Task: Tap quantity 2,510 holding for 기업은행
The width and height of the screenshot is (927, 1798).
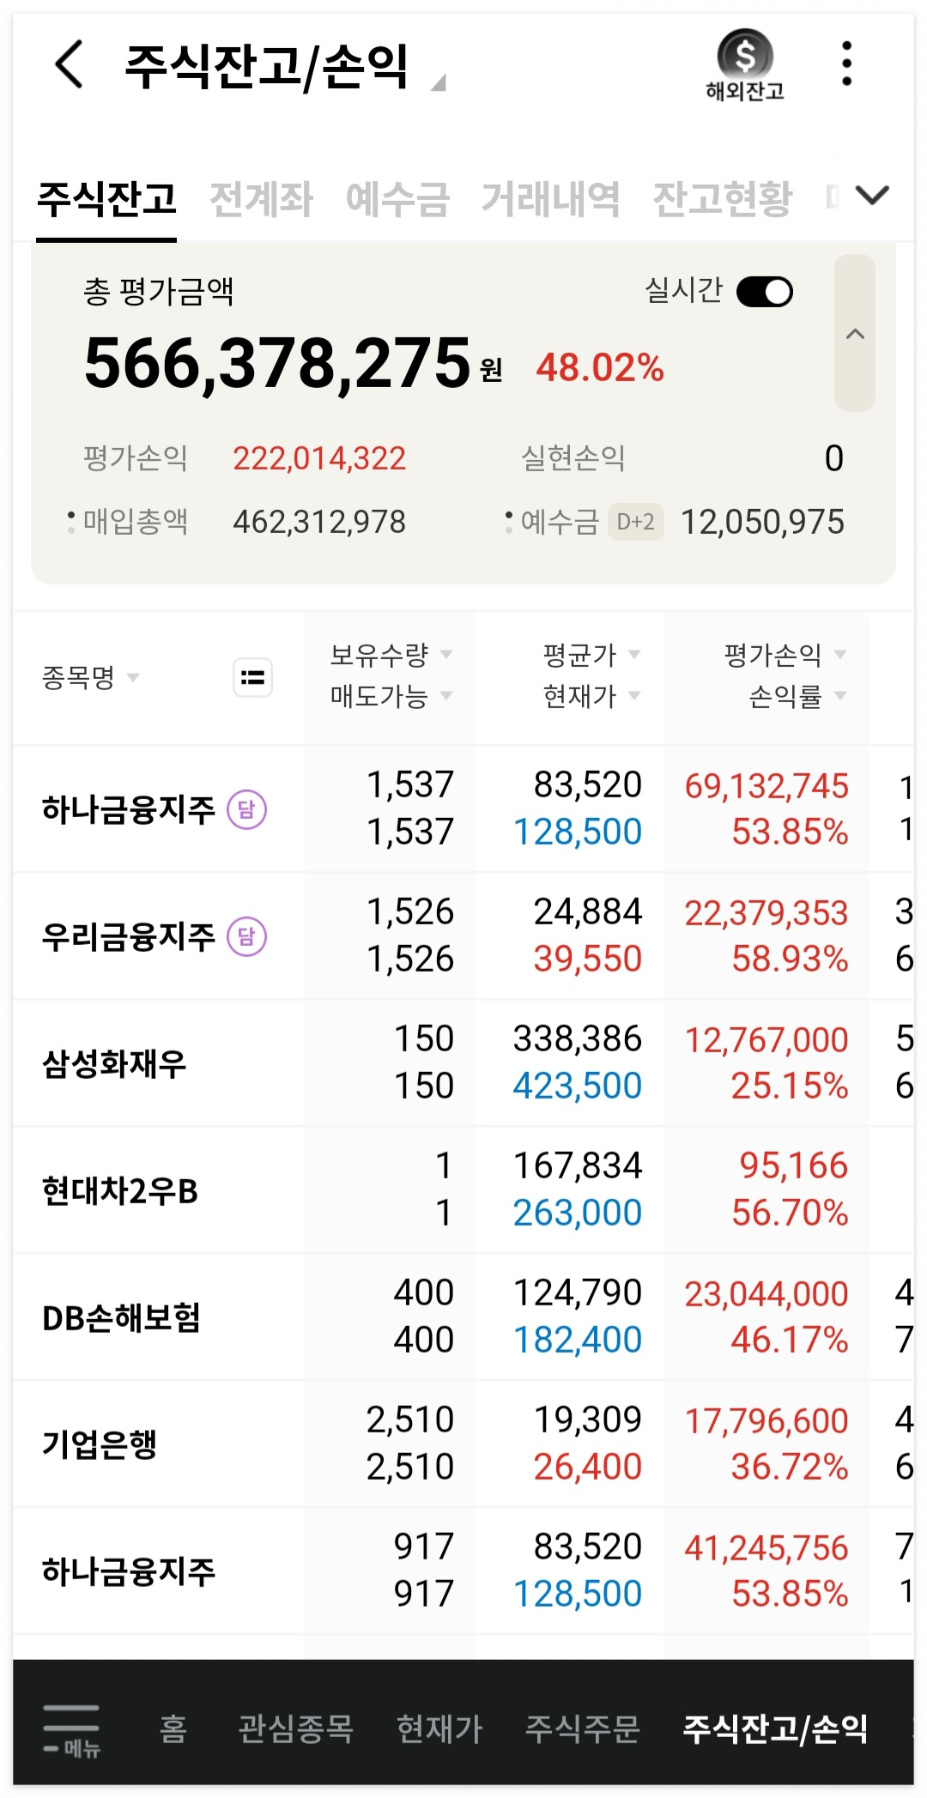Action: tap(410, 1420)
